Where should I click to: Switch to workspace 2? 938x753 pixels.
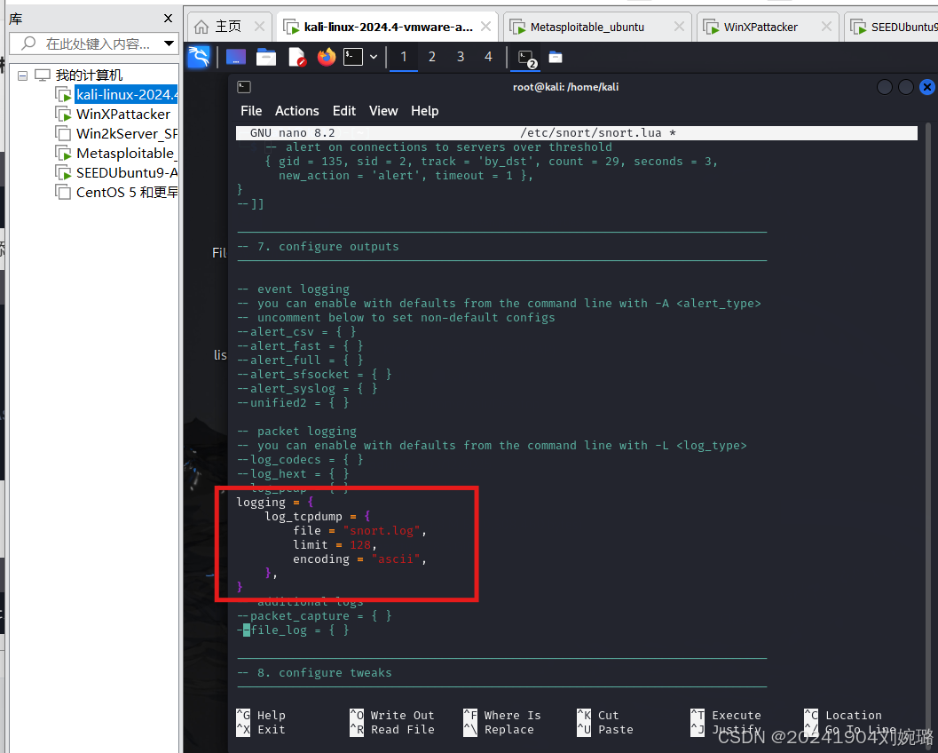432,58
